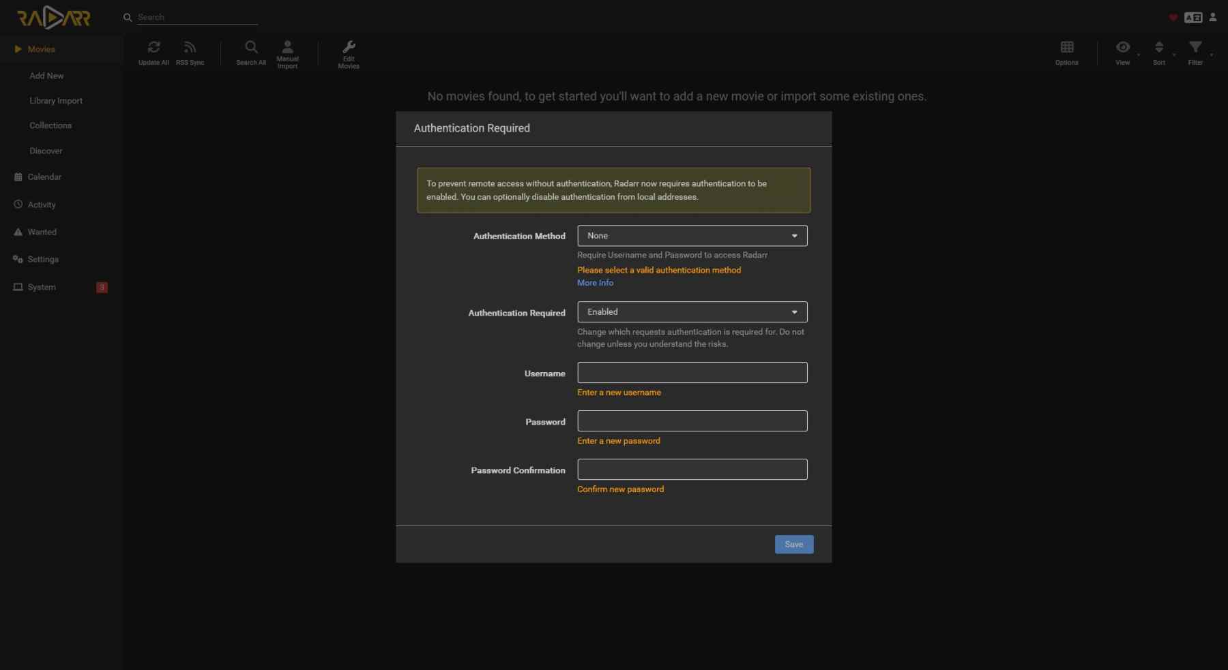Expand the Authentication Method dropdown
1228x670 pixels.
(692, 236)
